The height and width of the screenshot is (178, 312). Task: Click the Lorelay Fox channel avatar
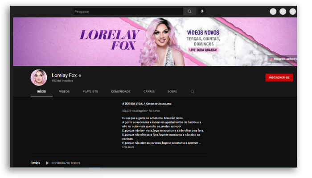(39, 77)
